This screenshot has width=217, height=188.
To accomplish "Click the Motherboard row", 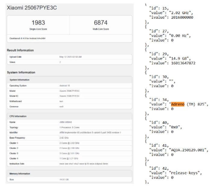I will click(69, 101).
